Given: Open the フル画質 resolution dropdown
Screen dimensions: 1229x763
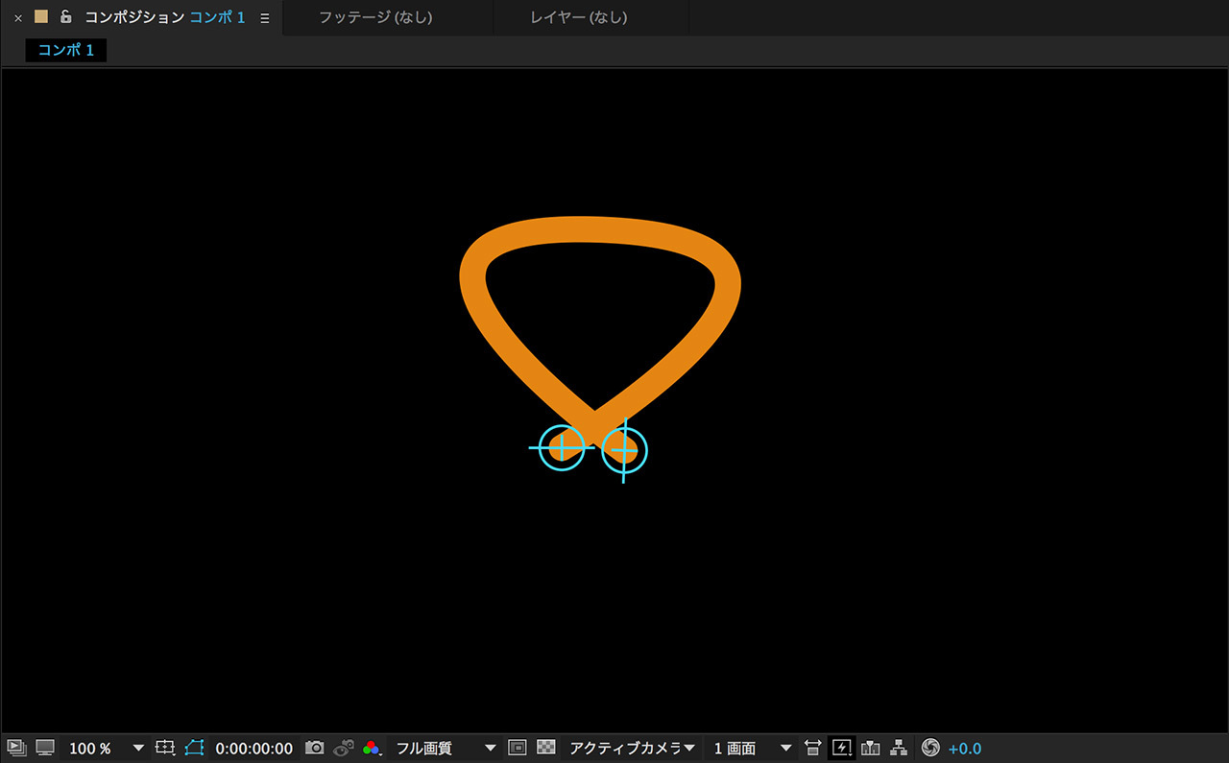Looking at the screenshot, I should coord(446,748).
